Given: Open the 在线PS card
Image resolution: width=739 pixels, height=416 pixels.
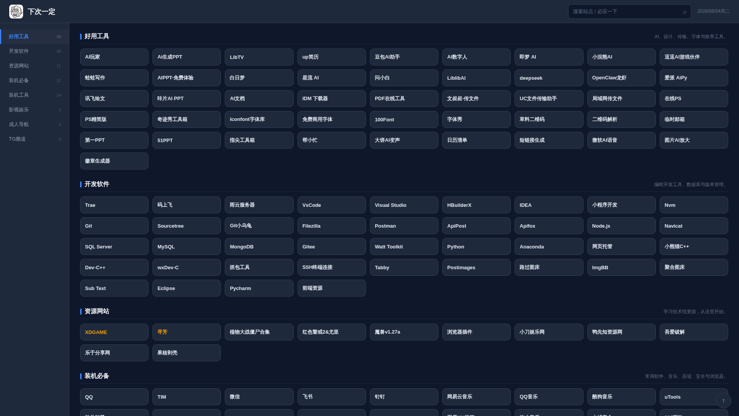Looking at the screenshot, I should point(694,99).
